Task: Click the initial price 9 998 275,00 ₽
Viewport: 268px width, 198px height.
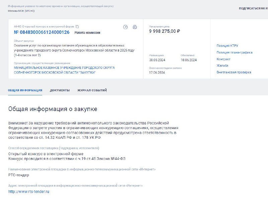Action: click(x=164, y=31)
